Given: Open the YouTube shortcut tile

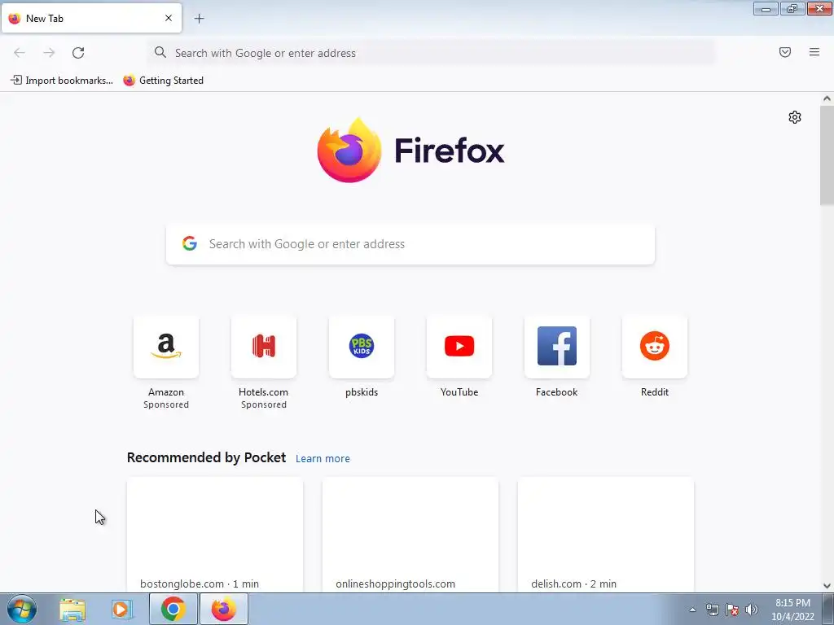Looking at the screenshot, I should 459,347.
